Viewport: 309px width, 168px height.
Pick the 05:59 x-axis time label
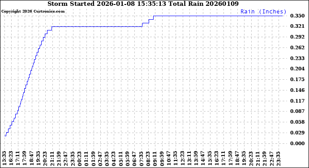coord(127,159)
